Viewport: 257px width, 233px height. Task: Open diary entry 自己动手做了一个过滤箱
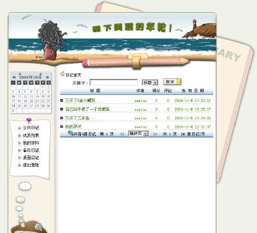(88, 109)
